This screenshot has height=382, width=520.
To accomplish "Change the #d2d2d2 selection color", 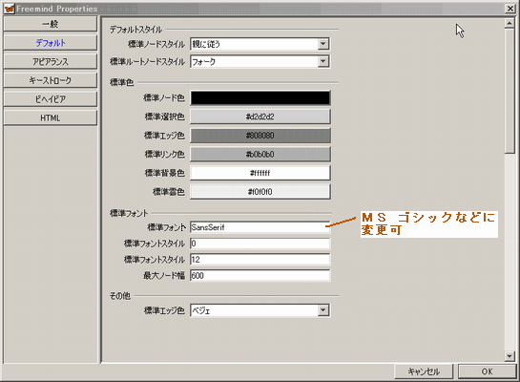I will point(260,117).
